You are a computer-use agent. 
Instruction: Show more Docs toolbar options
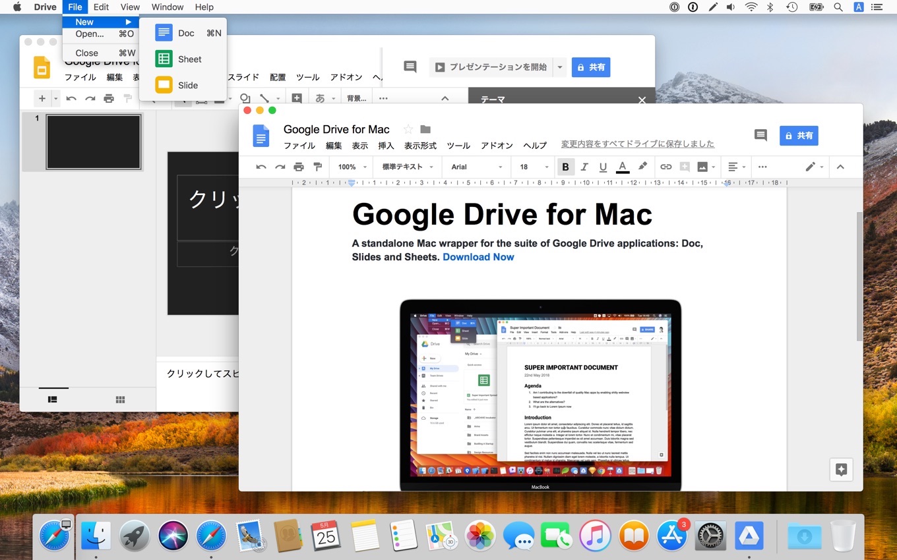tap(762, 167)
